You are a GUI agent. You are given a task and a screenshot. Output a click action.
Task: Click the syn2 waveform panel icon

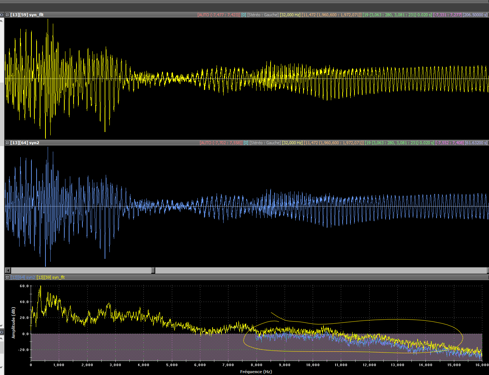7,143
